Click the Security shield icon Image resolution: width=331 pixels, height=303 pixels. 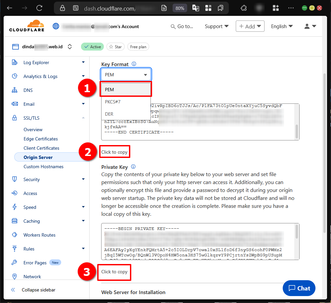tap(15, 179)
